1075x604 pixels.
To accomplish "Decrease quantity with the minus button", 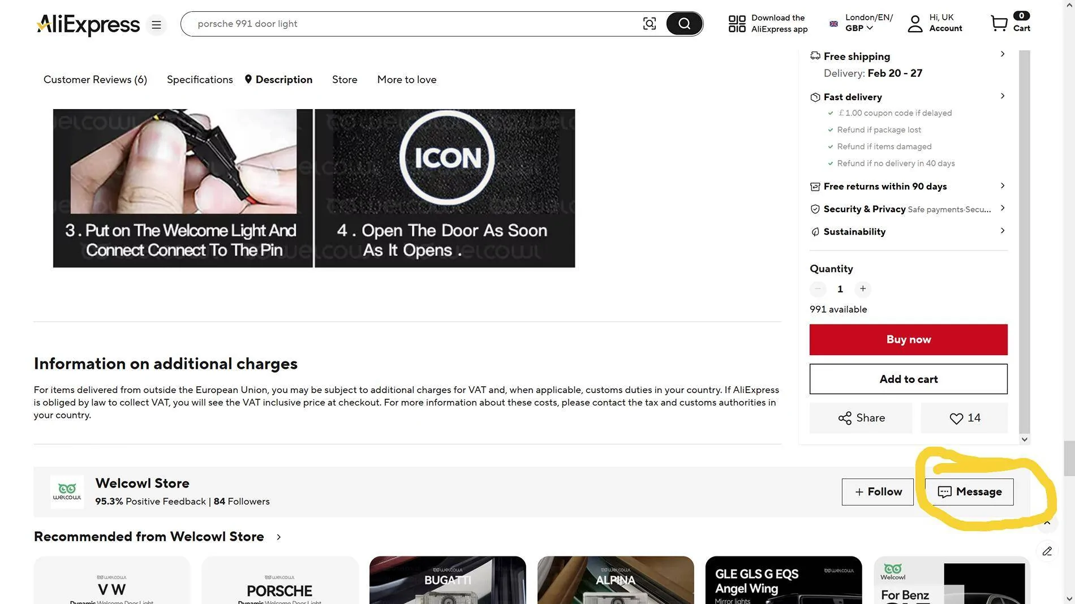I will (x=818, y=289).
